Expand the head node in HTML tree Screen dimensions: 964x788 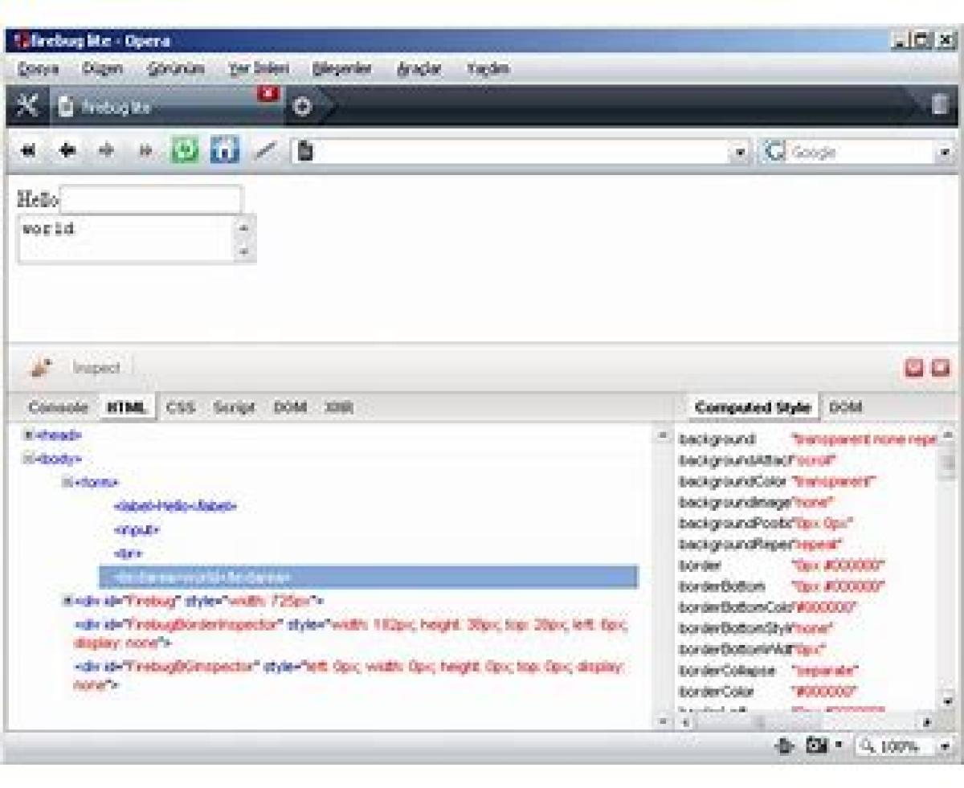tap(29, 435)
